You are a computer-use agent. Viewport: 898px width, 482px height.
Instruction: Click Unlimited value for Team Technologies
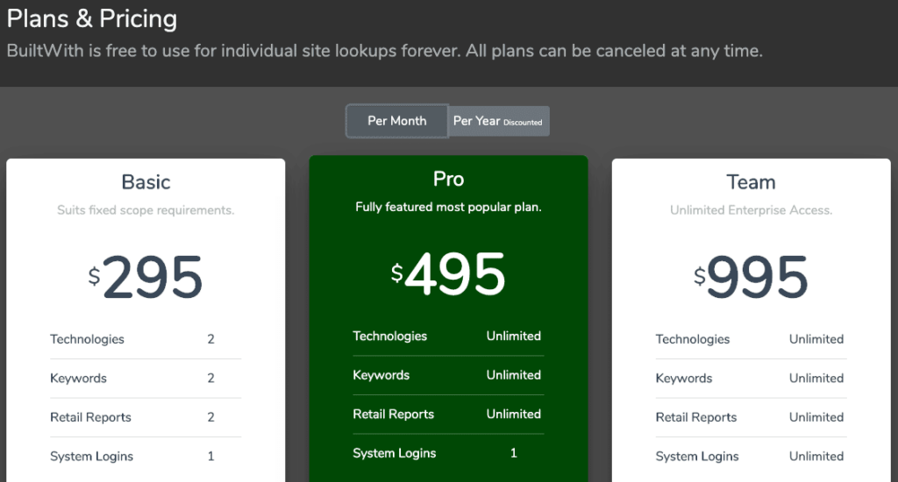click(x=816, y=339)
